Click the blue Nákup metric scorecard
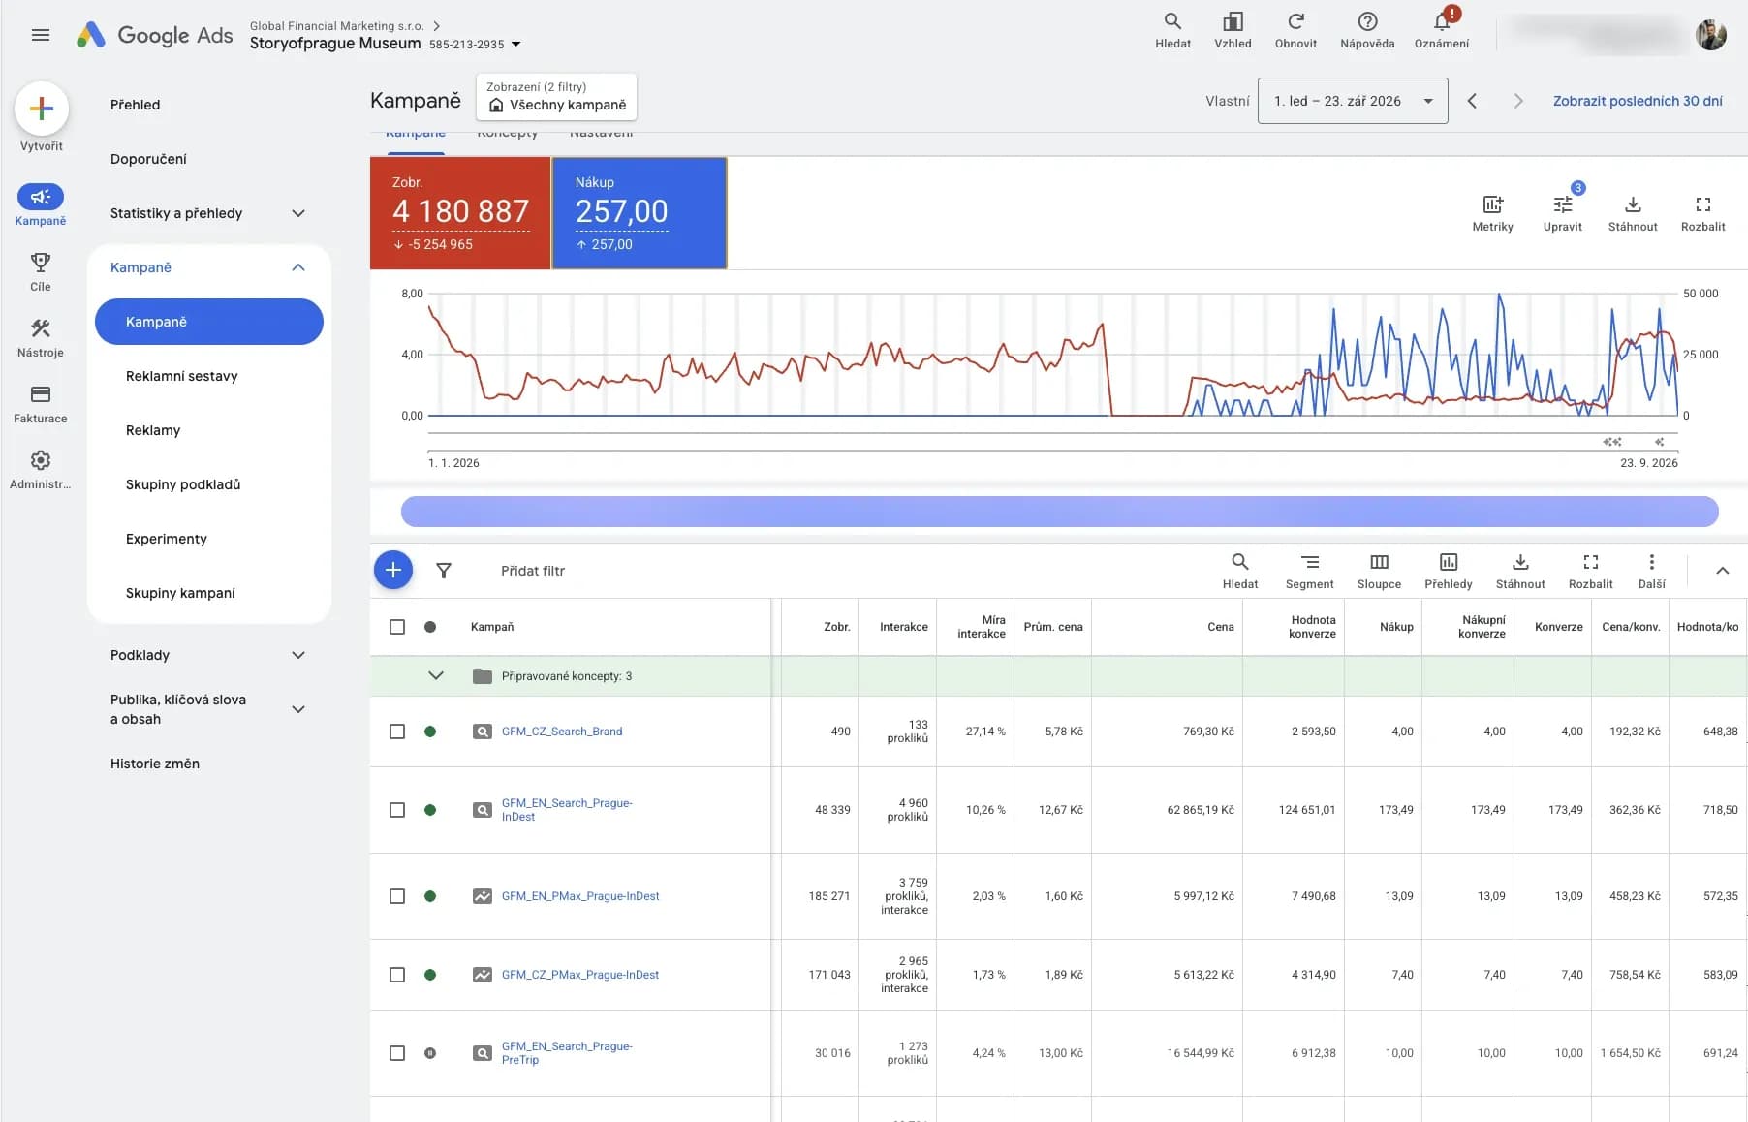This screenshot has height=1122, width=1748. (640, 213)
